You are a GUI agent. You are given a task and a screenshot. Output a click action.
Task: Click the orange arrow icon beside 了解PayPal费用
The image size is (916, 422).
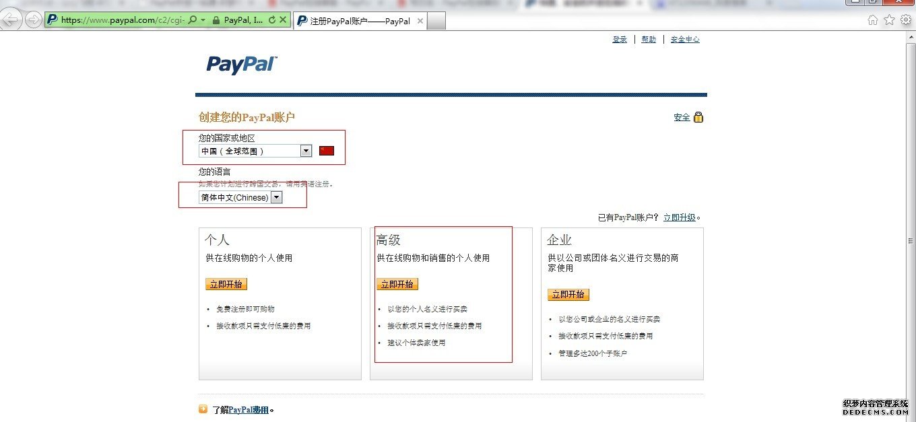coord(203,409)
